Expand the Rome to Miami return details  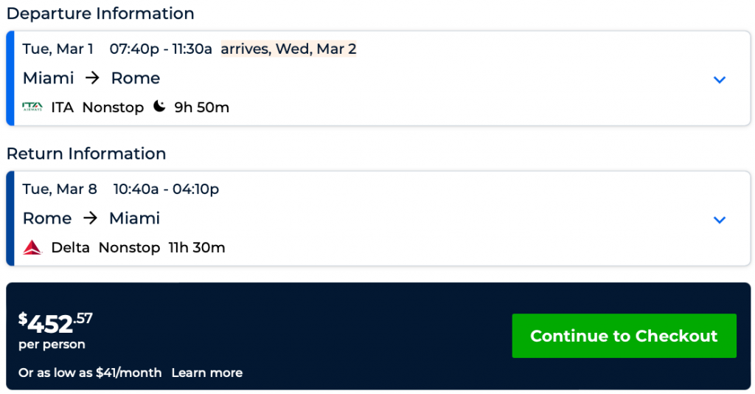tap(720, 220)
